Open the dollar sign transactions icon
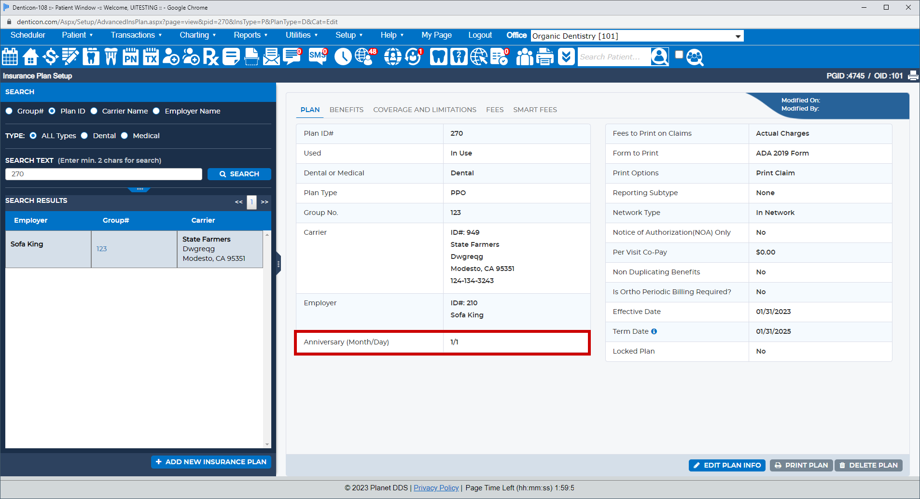920x499 pixels. click(50, 57)
